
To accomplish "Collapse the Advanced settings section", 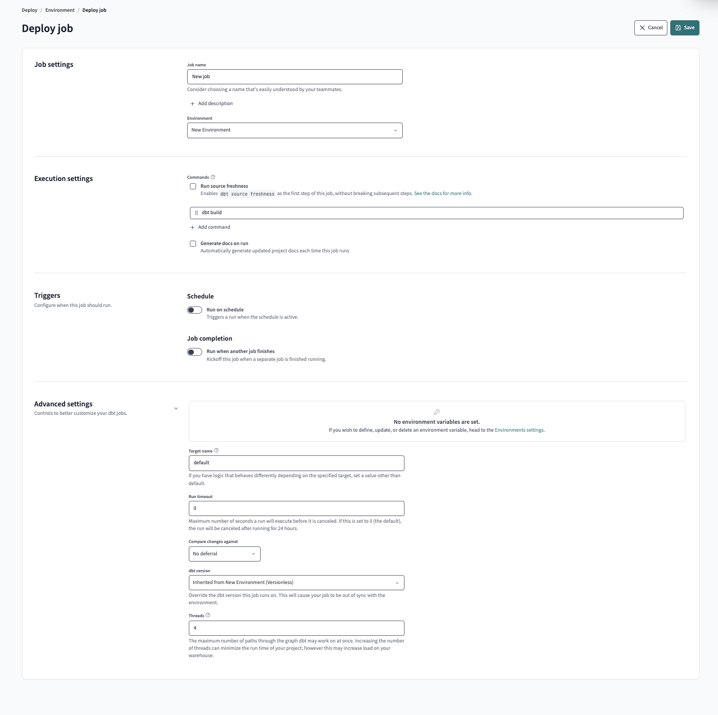I will click(176, 408).
